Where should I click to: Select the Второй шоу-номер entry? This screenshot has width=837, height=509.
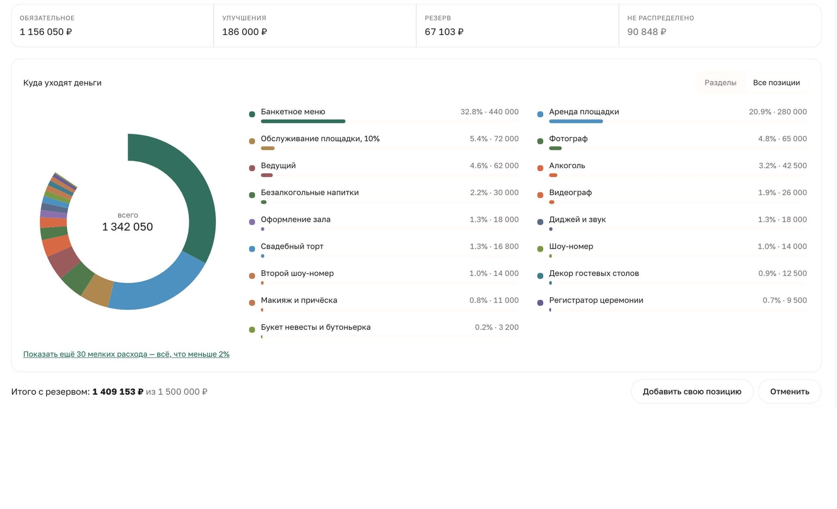tap(384, 278)
